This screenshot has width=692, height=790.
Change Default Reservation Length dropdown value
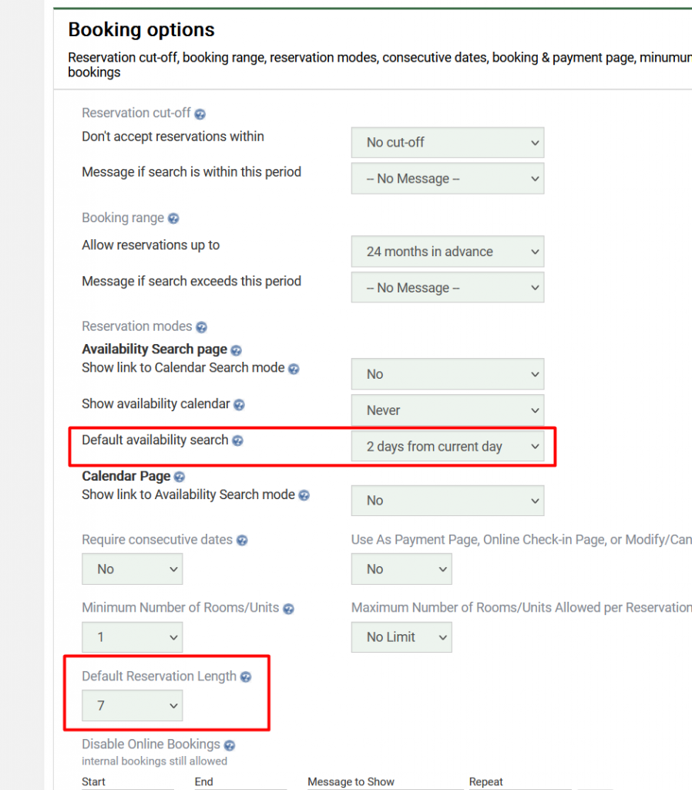coord(132,705)
